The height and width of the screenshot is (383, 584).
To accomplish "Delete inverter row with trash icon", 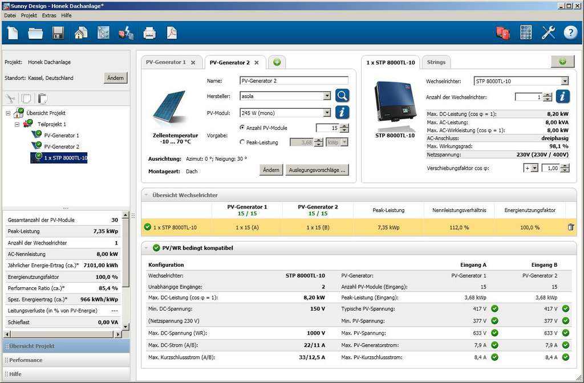I will coord(570,227).
